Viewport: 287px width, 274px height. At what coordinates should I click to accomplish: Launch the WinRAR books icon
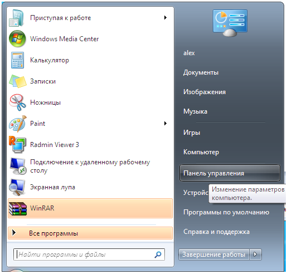[x=18, y=208]
